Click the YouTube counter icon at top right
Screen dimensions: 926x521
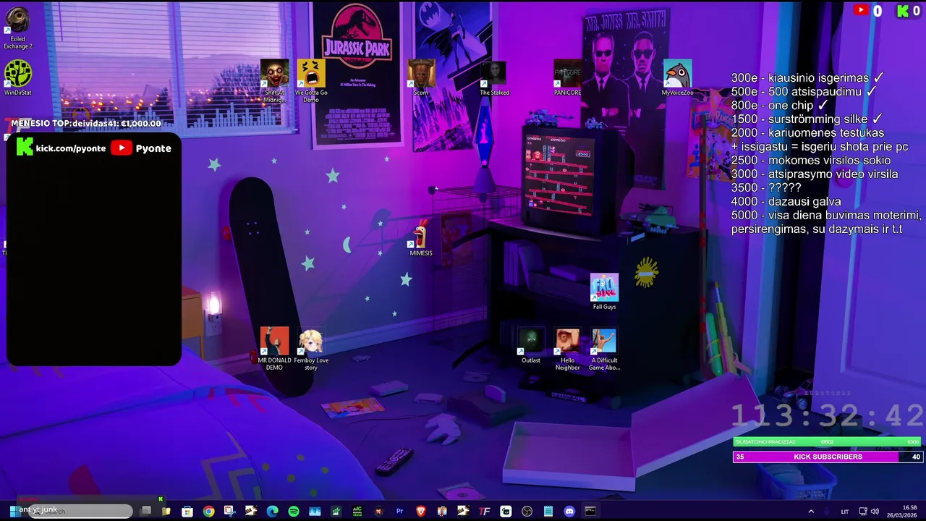click(861, 10)
